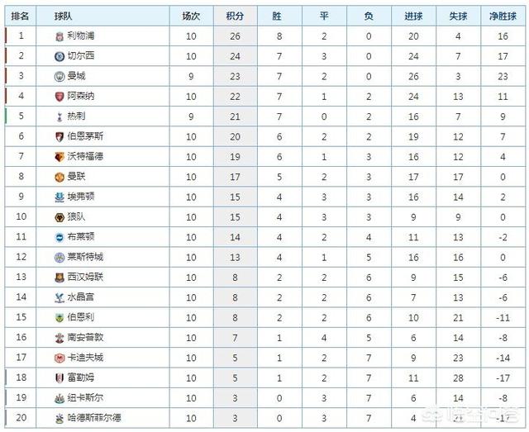Click the Leicester 莱斯特城 crest icon
Image resolution: width=529 pixels, height=432 pixels.
60,258
